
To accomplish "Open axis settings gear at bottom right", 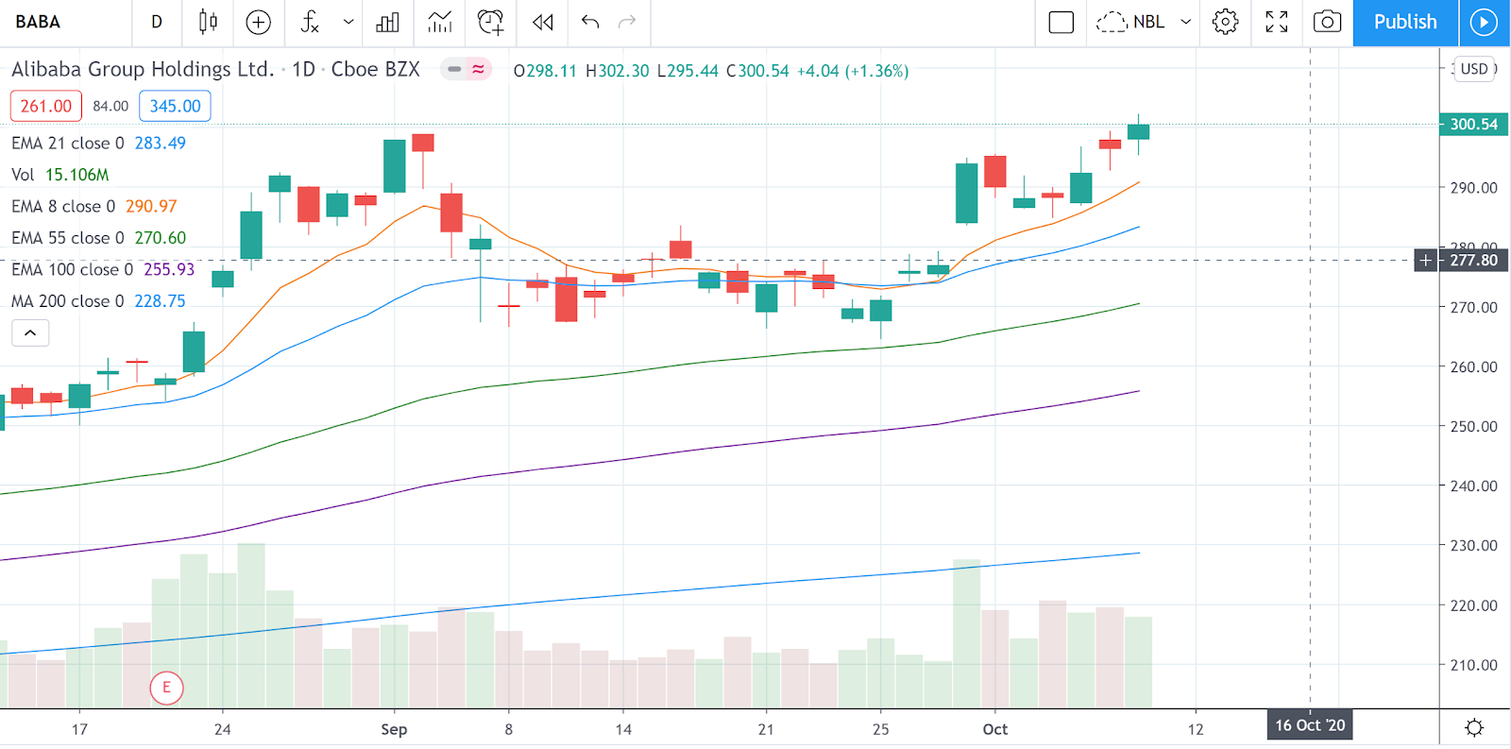I will coord(1474,728).
